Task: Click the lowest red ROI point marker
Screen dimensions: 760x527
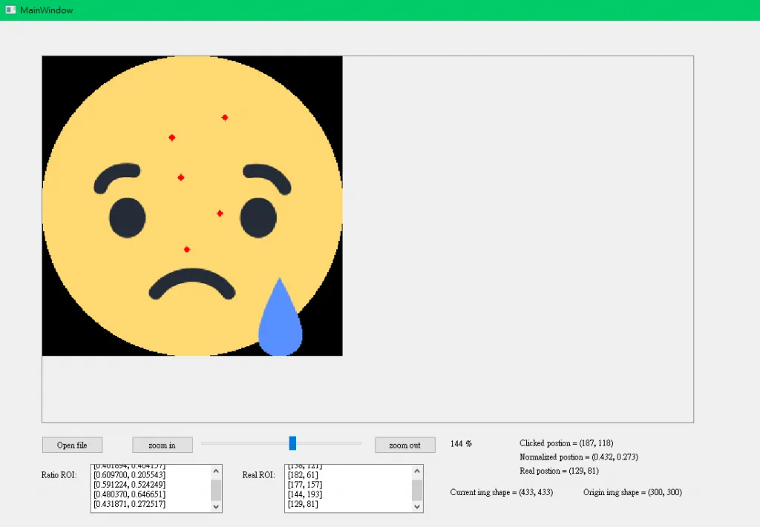Action: click(x=187, y=250)
